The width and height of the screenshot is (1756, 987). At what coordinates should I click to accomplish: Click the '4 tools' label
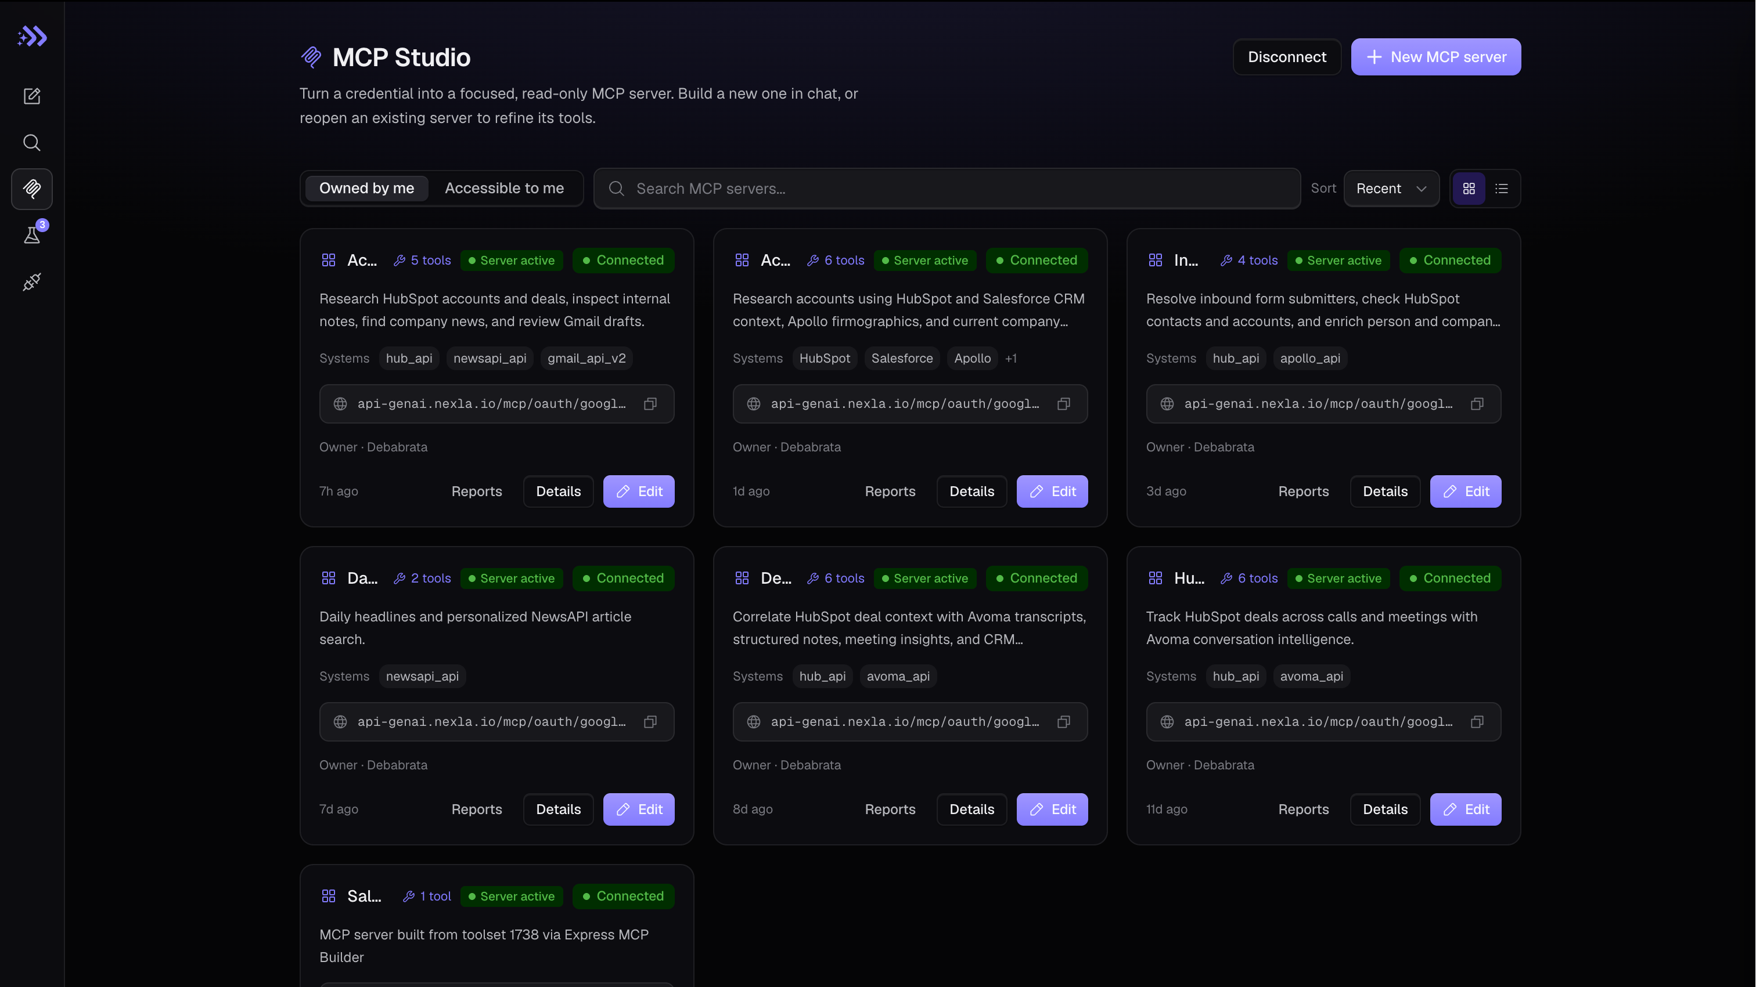click(1258, 260)
